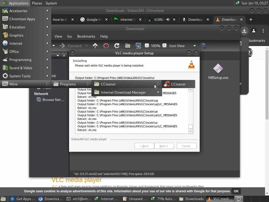The height and width of the screenshot is (202, 269).
Task: Open the Bookmarks menu in file manager
Action: (86, 36)
